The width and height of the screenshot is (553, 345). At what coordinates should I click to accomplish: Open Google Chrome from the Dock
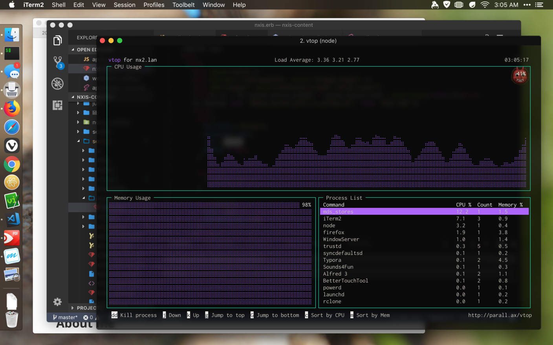[x=12, y=164]
